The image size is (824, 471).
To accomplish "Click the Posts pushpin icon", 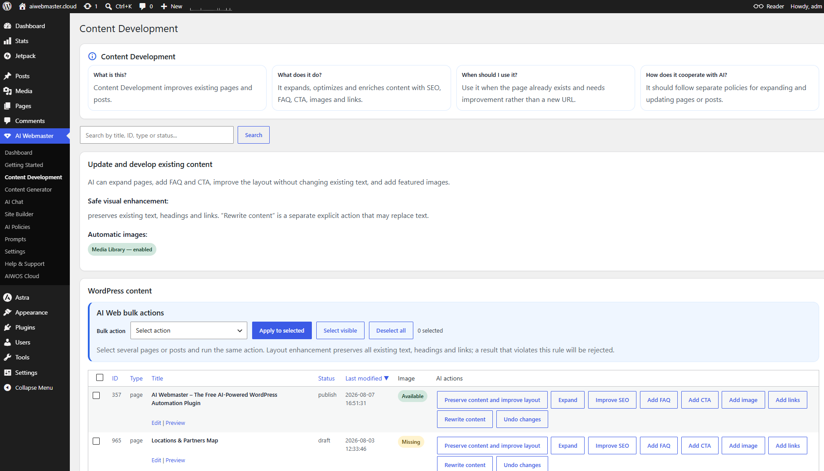I will click(7, 76).
